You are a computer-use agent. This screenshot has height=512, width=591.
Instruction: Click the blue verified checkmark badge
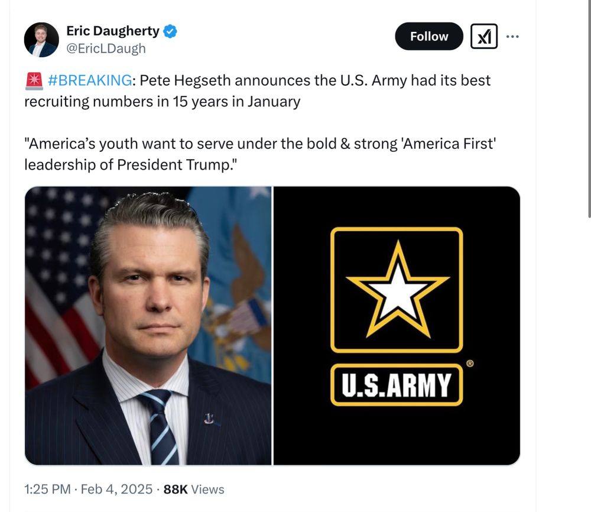[170, 31]
